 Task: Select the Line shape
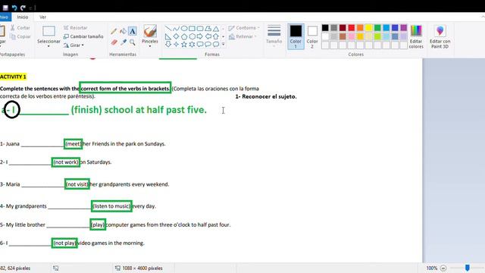168,29
